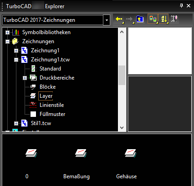Select the Stil1.tcw tree label
Viewport: 194px width, 186px height.
pyautogui.click(x=41, y=123)
